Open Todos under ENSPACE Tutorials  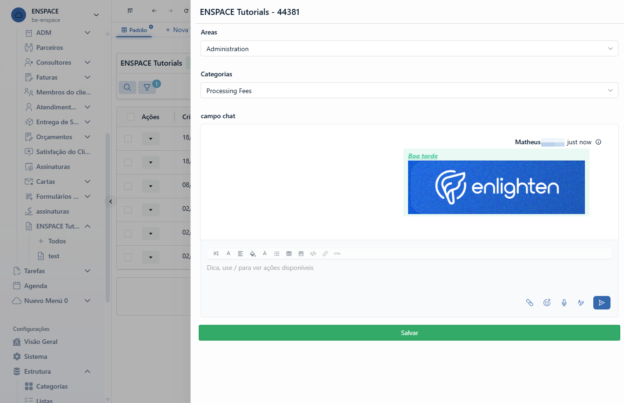pyautogui.click(x=57, y=241)
